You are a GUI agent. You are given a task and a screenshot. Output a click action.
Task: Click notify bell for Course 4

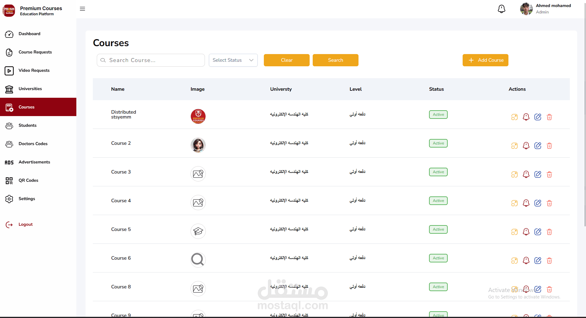pyautogui.click(x=526, y=203)
